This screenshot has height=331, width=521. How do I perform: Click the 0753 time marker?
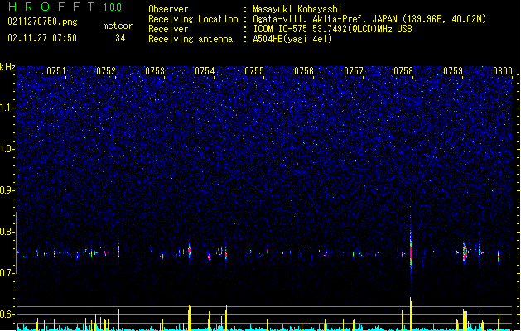[155, 71]
